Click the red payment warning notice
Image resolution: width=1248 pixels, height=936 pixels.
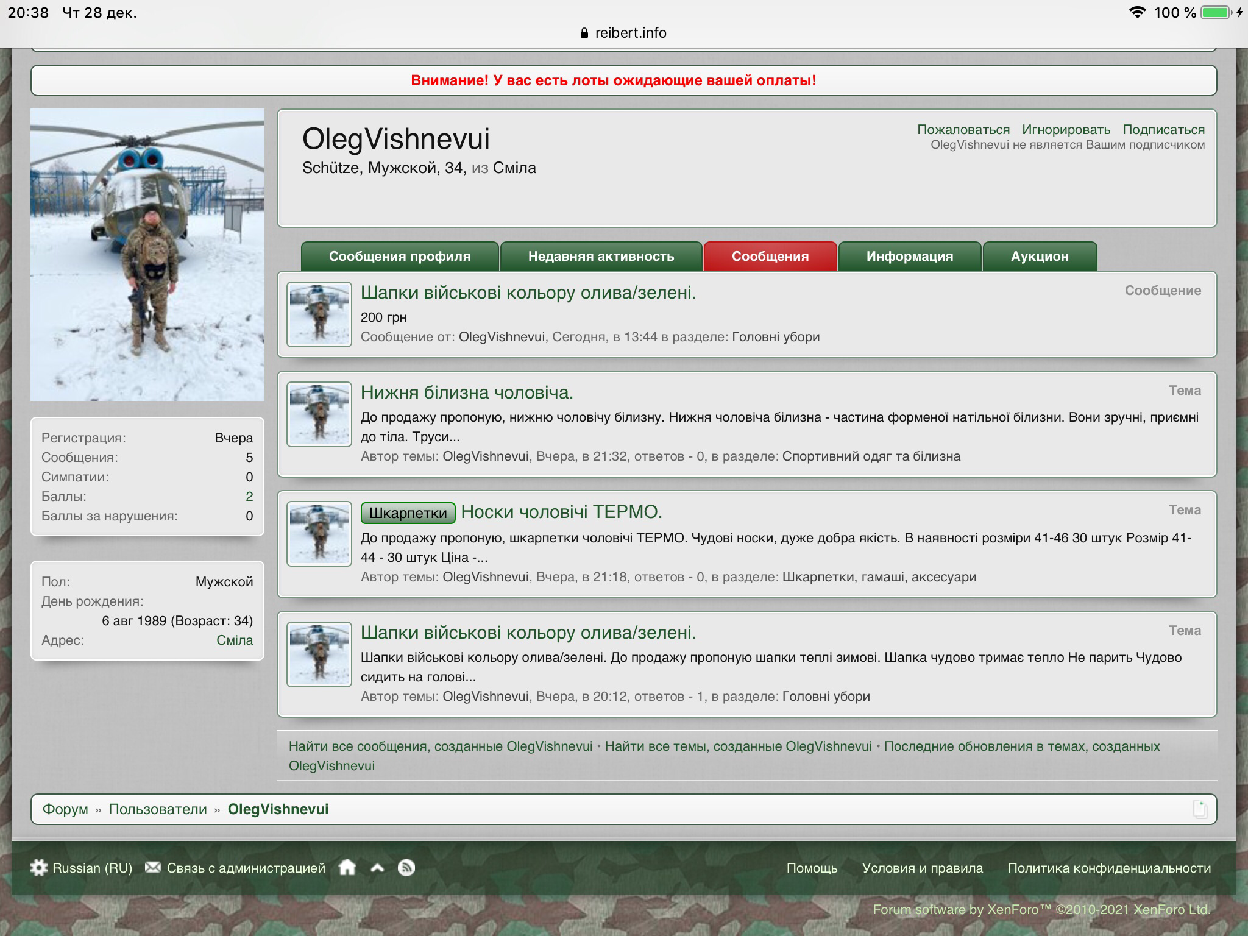(613, 80)
